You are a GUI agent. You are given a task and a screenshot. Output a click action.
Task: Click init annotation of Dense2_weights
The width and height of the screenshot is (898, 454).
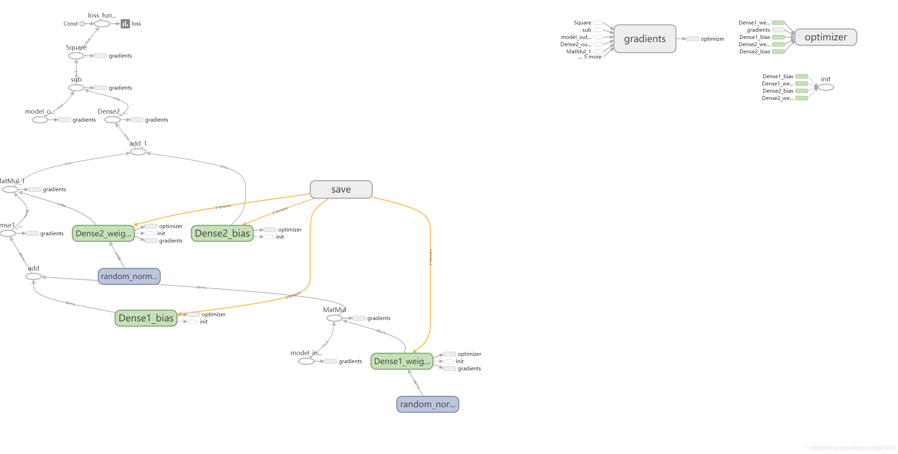coord(155,234)
